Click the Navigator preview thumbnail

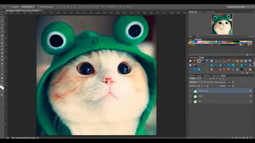click(x=222, y=24)
